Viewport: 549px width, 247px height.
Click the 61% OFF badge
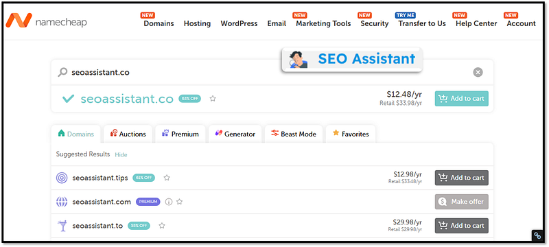coord(143,178)
